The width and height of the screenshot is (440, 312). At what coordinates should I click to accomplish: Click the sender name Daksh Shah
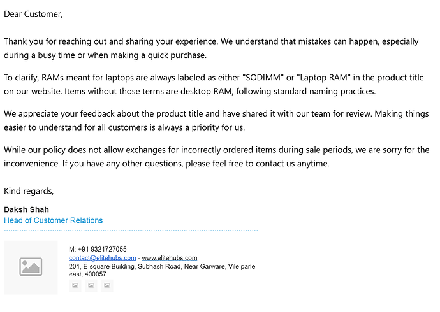coord(26,209)
